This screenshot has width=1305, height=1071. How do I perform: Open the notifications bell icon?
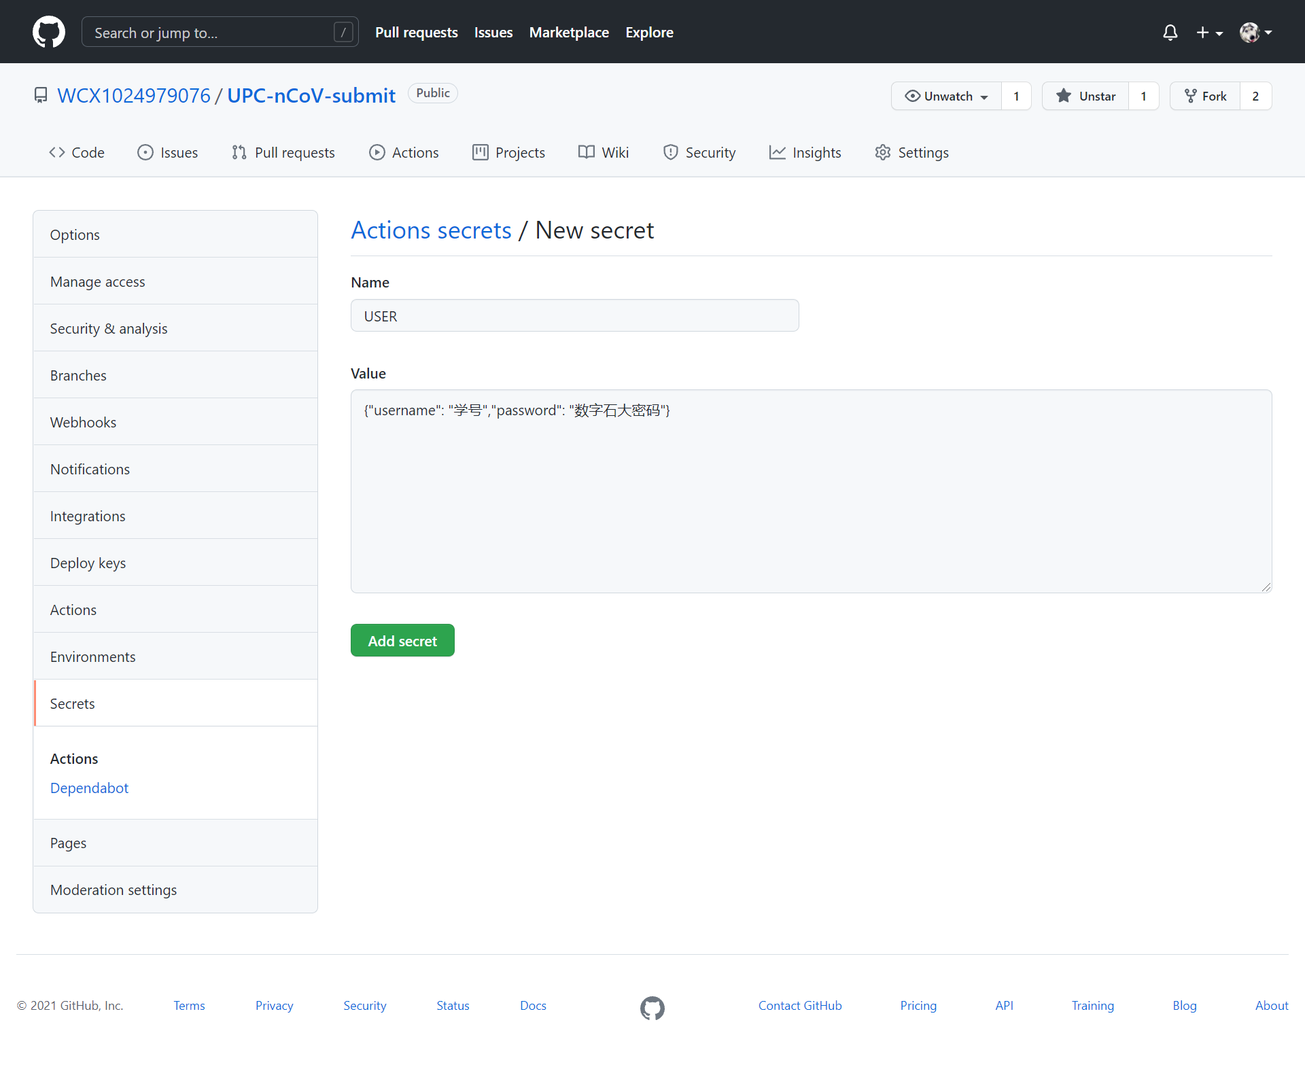[1170, 33]
